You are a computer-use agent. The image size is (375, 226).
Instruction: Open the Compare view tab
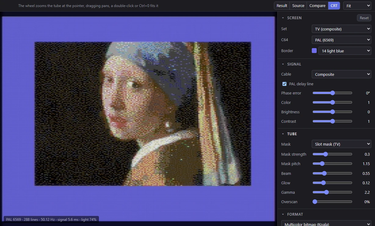(x=317, y=5)
